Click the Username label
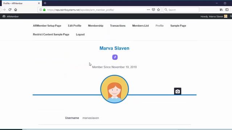The height and width of the screenshot is (130, 232). click(72, 118)
